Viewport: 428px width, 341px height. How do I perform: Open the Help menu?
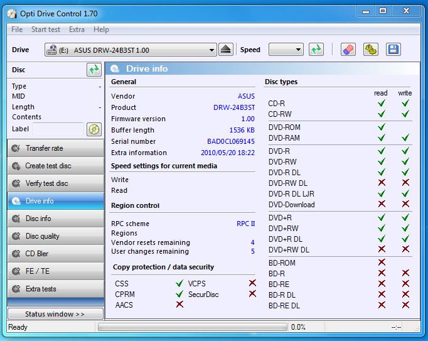click(x=101, y=30)
